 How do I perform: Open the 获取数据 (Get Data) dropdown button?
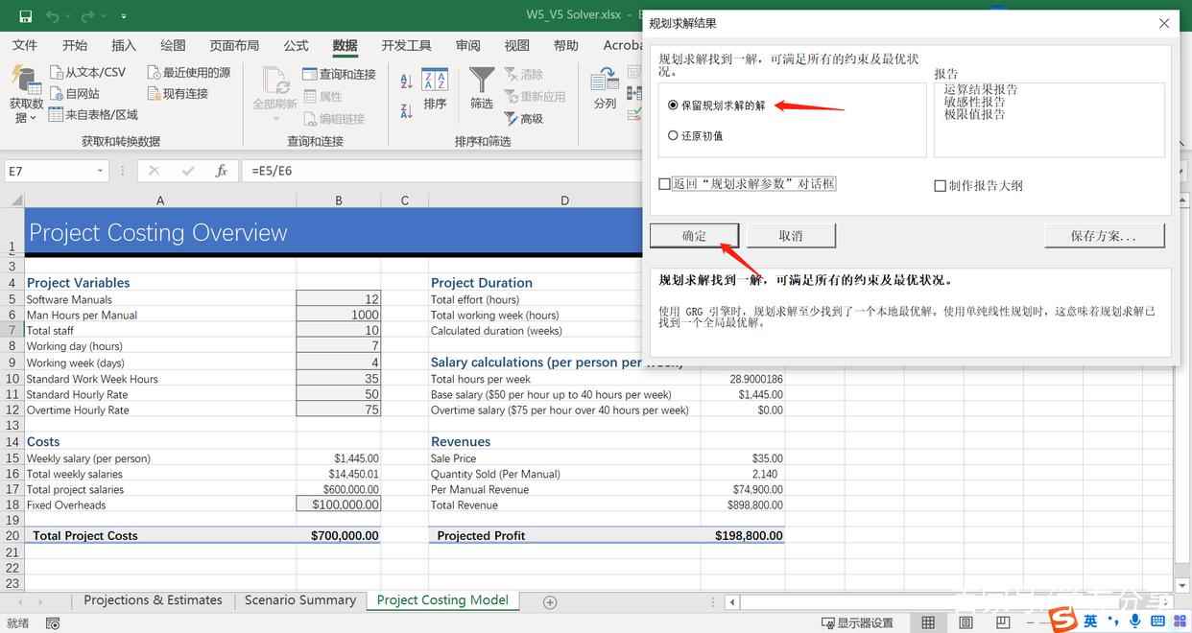click(26, 94)
